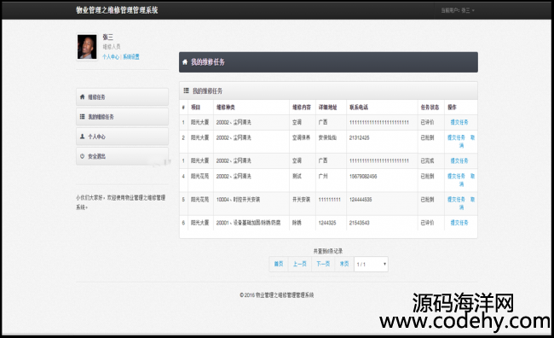Screen dimensions: 554x338
Task: Click 取消 for the 124444535 row
Action: pyautogui.click(x=467, y=203)
